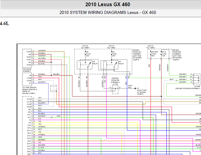Click the "BLK/BLU" wire label at pin 21
Image resolution: width=201 pixels, height=155 pixels.
42,150
